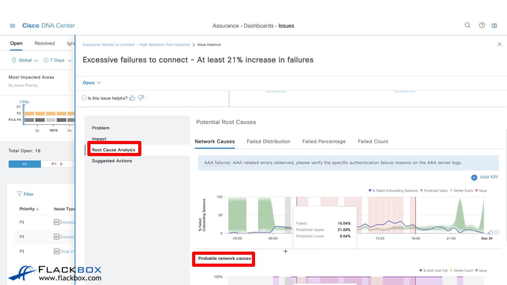Image resolution: width=507 pixels, height=285 pixels.
Task: Open the hamburger navigation menu
Action: pos(12,26)
